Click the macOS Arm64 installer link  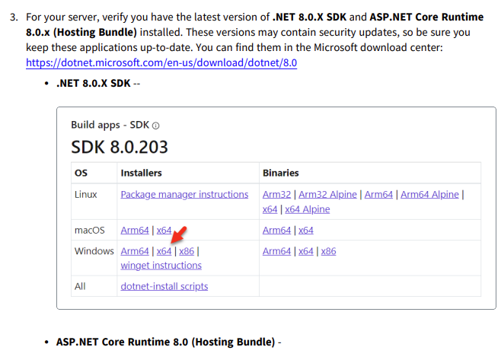[x=135, y=230]
